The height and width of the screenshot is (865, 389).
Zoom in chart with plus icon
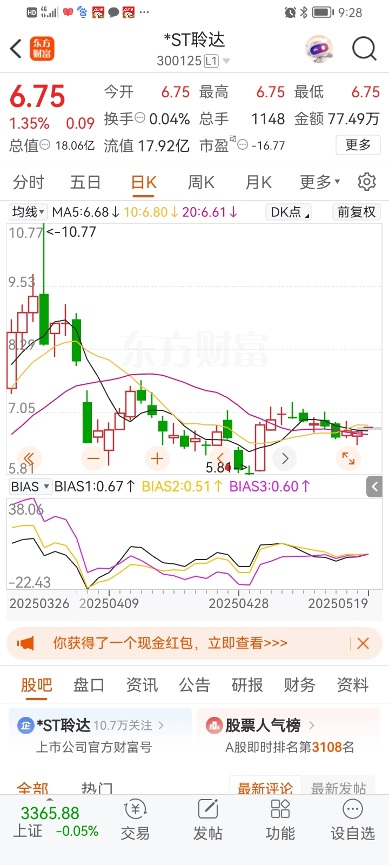157,458
